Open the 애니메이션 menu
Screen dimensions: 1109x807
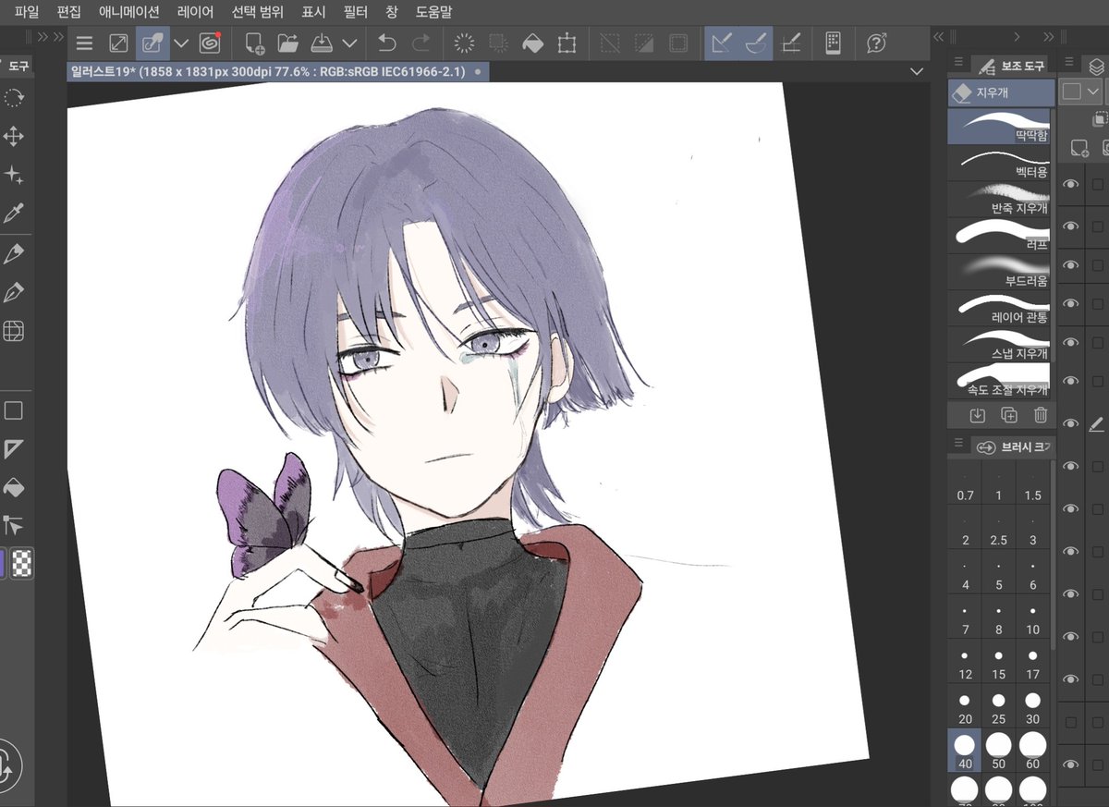pos(129,12)
